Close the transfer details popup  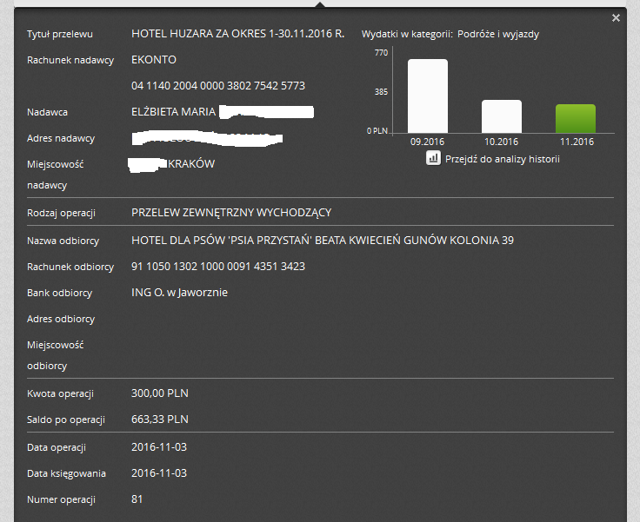tap(616, 18)
